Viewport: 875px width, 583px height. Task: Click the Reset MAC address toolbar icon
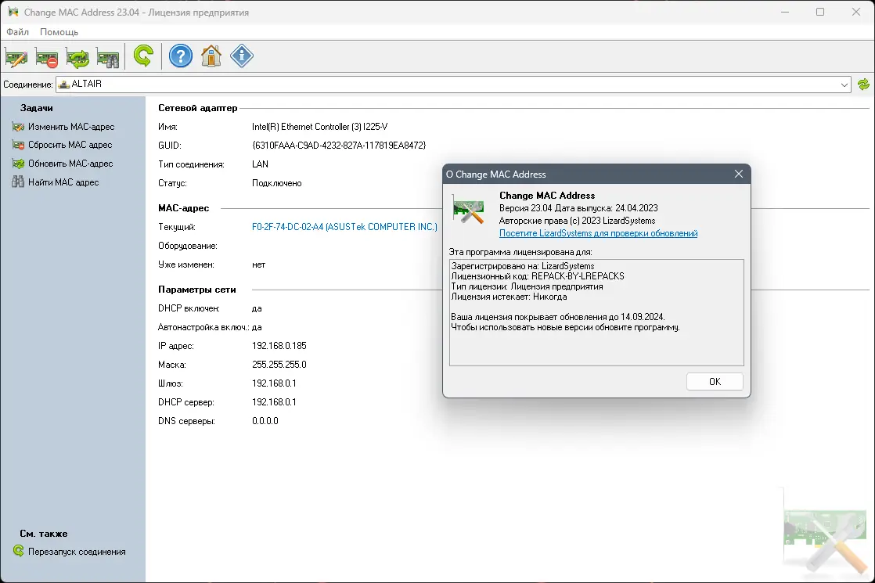(47, 57)
